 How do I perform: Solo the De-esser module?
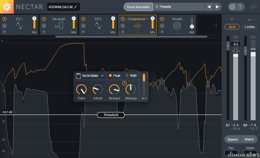[44, 26]
